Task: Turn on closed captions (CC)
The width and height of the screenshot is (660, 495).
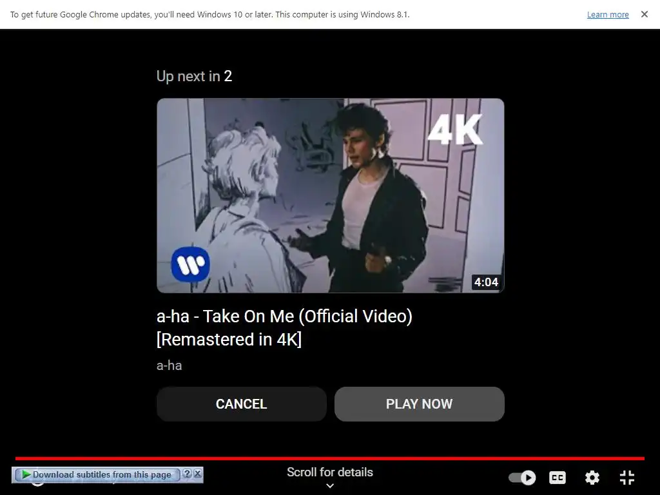Action: [558, 478]
